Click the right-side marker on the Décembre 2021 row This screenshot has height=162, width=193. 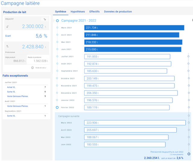point(189,93)
